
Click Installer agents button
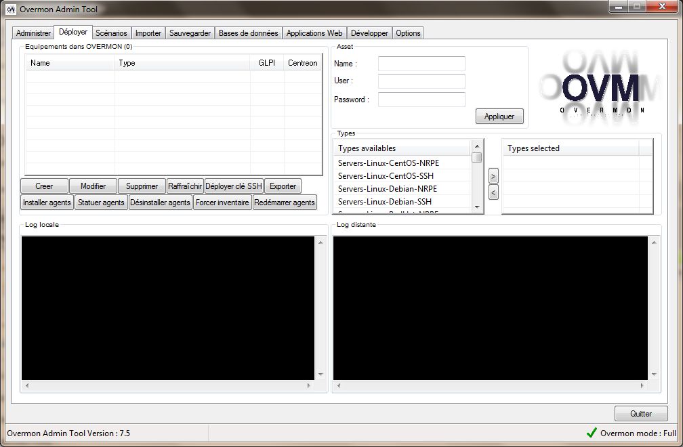click(47, 203)
